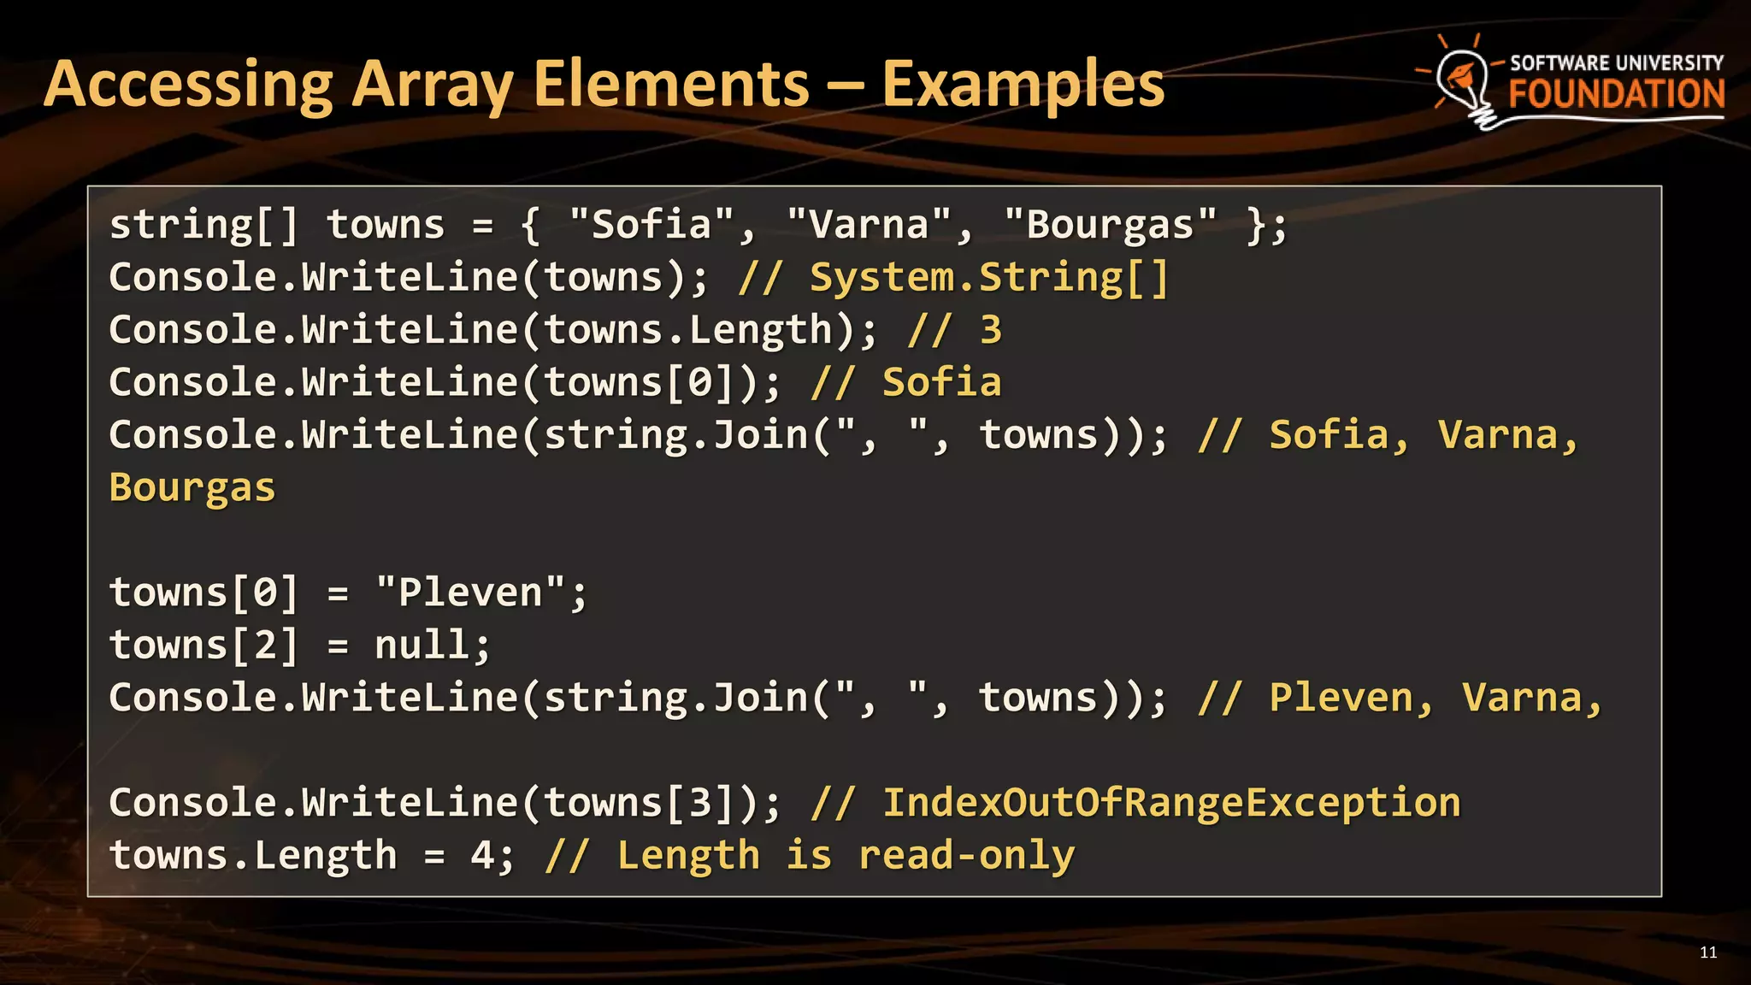Click the Pleven assignment line

[348, 593]
